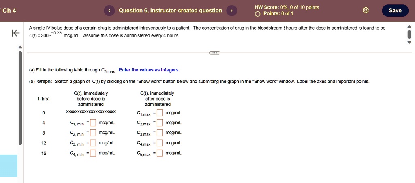
Task: Click the up arrow of question scroll
Action: pyautogui.click(x=409, y=26)
